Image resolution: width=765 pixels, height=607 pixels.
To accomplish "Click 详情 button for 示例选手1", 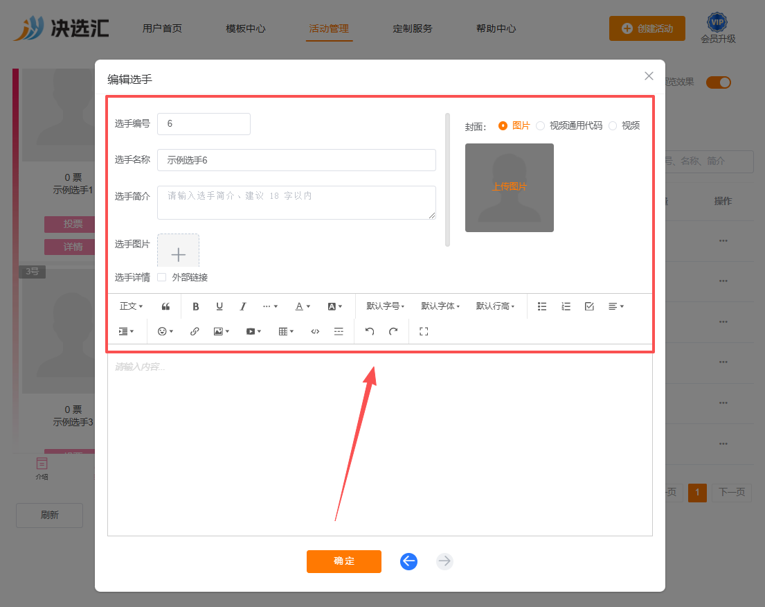I will [x=69, y=247].
